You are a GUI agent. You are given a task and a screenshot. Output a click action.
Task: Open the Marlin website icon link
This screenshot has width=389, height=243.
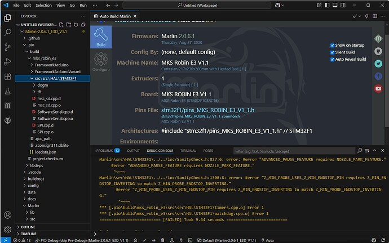click(x=378, y=39)
